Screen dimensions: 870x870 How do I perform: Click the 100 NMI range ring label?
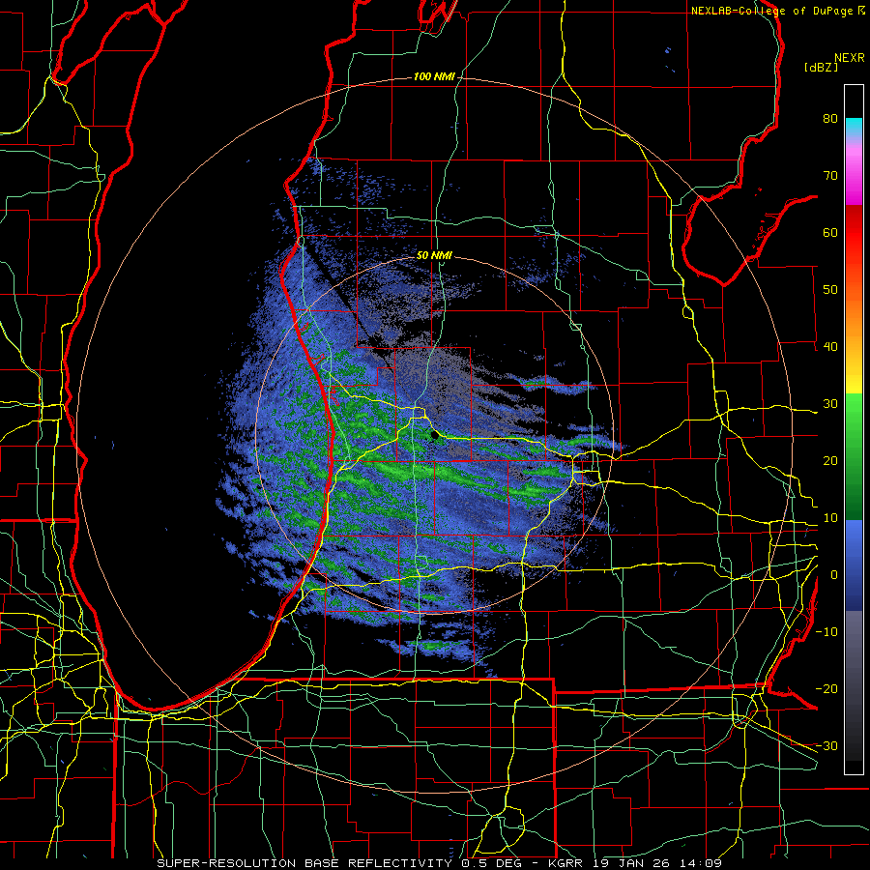[434, 76]
